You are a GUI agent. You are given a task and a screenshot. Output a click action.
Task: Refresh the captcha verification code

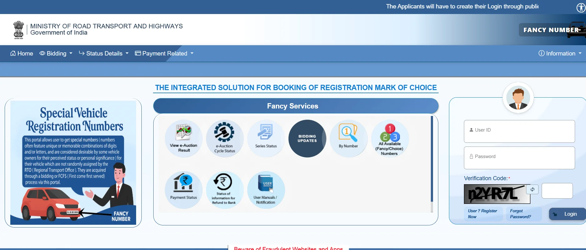pyautogui.click(x=532, y=189)
